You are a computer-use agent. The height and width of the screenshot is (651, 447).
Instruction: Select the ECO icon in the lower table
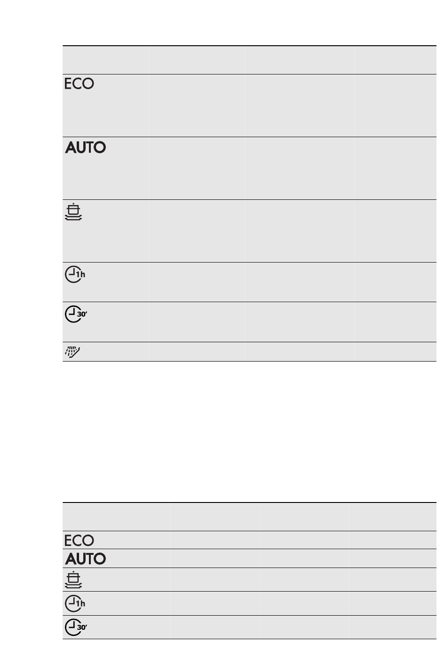[79, 540]
